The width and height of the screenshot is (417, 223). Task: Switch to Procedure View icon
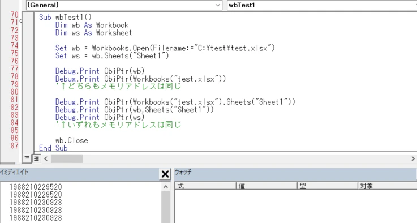[x=27, y=158]
